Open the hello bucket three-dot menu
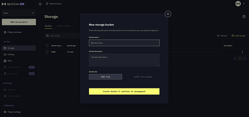249x117 pixels. (x=242, y=52)
